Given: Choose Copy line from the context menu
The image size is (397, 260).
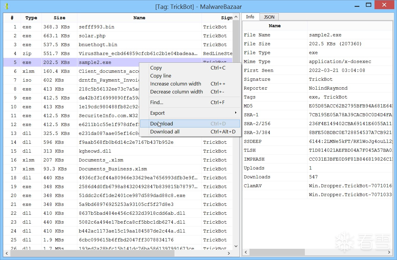Looking at the screenshot, I should click(x=190, y=76).
